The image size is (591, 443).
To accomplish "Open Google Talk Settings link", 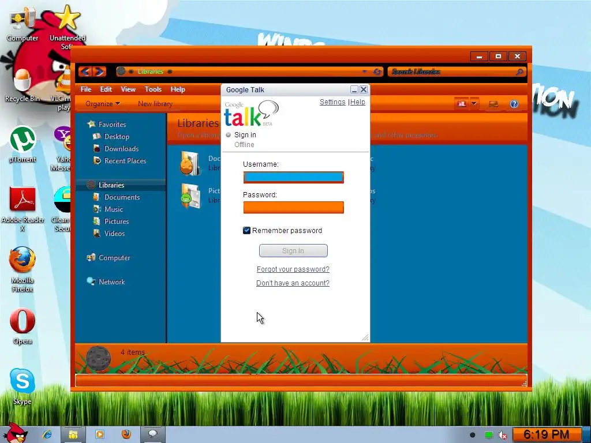I will tap(332, 102).
